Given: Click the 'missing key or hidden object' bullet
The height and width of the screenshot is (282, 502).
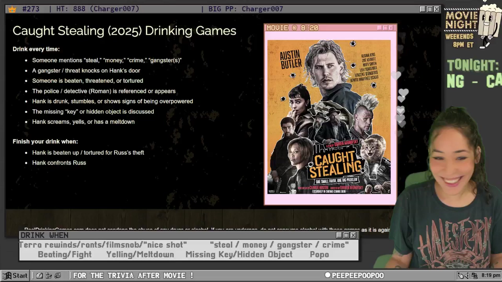Looking at the screenshot, I should coord(93,111).
